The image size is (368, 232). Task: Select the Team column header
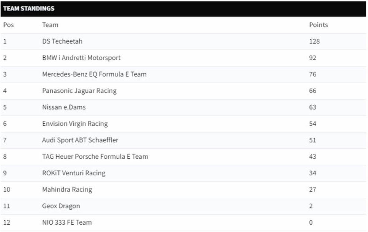click(50, 25)
